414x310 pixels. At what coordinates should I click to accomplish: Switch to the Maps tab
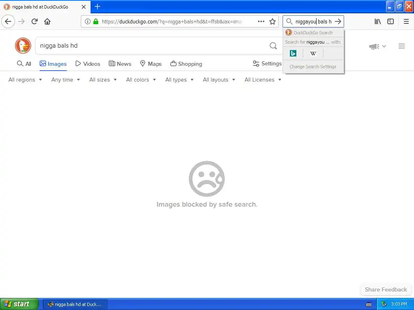tap(151, 64)
